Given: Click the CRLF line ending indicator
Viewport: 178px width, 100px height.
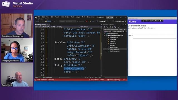Looking at the screenshot, I should [100, 77].
